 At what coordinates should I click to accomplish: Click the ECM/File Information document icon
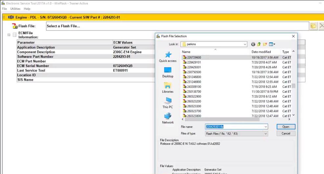pyautogui.click(x=14, y=35)
